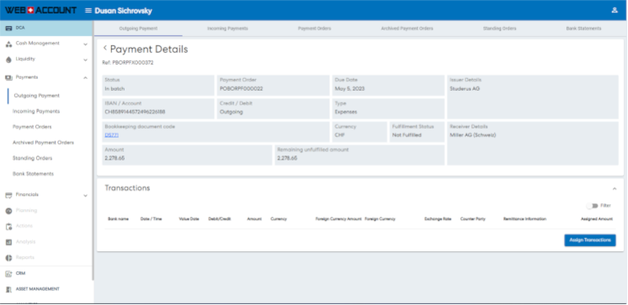Image resolution: width=628 pixels, height=305 pixels.
Task: Go back using the arrow beside Payment Details
Action: (x=105, y=48)
